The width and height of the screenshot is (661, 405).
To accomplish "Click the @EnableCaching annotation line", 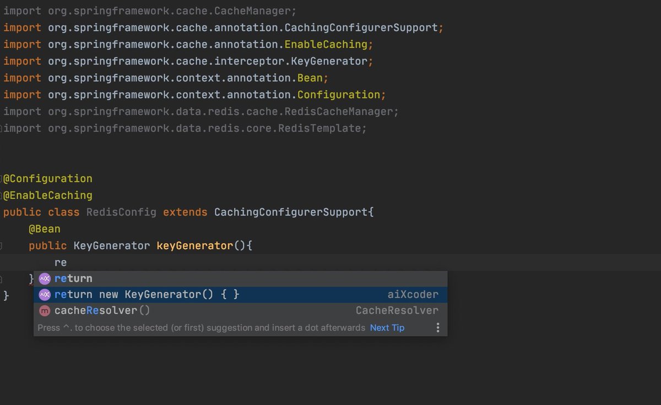I will tap(48, 195).
